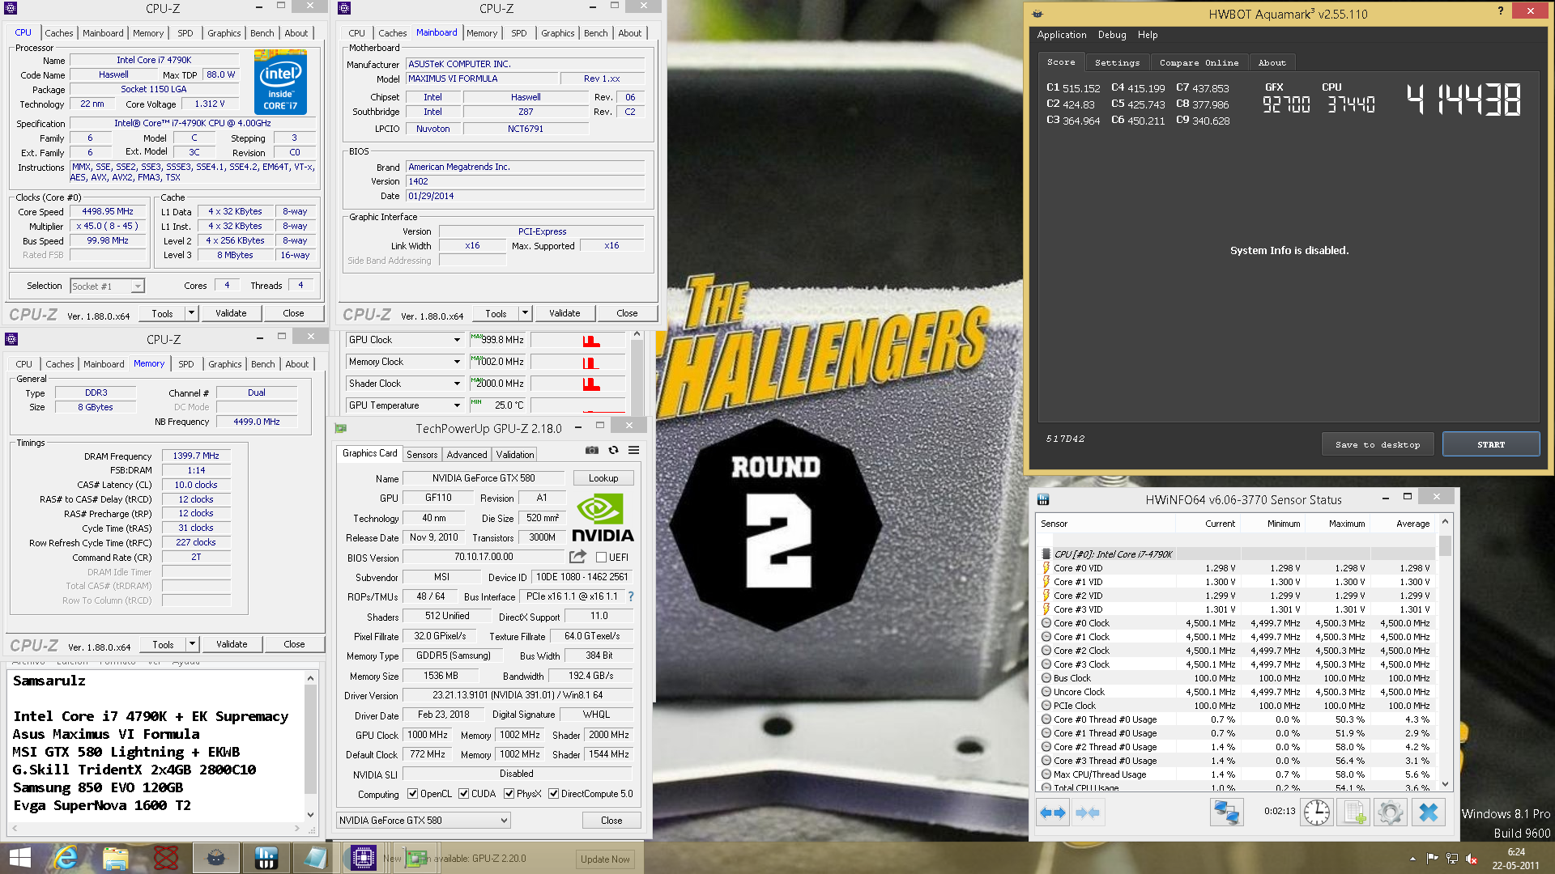
Task: Open the NVIDIA GeForce GTX 580 selector dropdown
Action: pos(424,821)
